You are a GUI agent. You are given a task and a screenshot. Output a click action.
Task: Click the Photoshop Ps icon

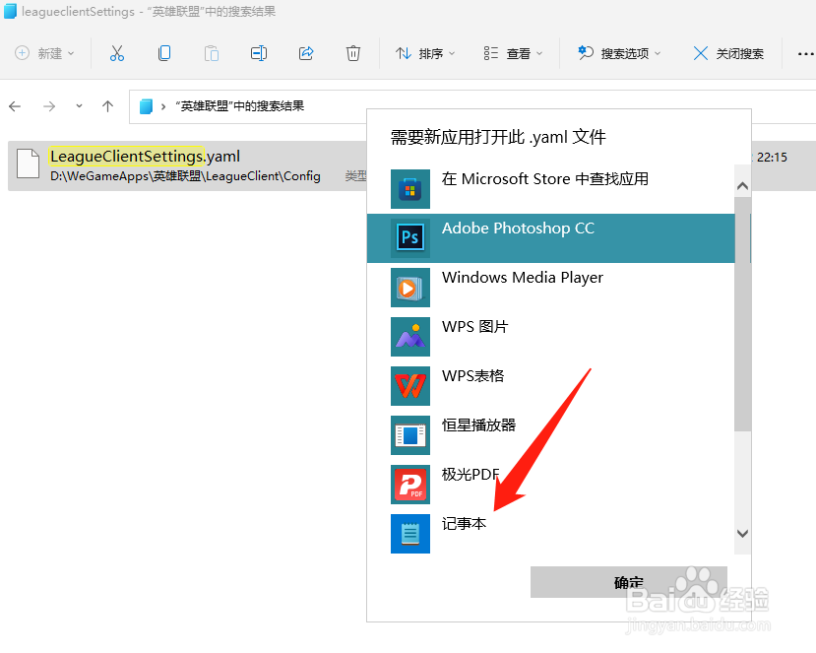point(410,238)
